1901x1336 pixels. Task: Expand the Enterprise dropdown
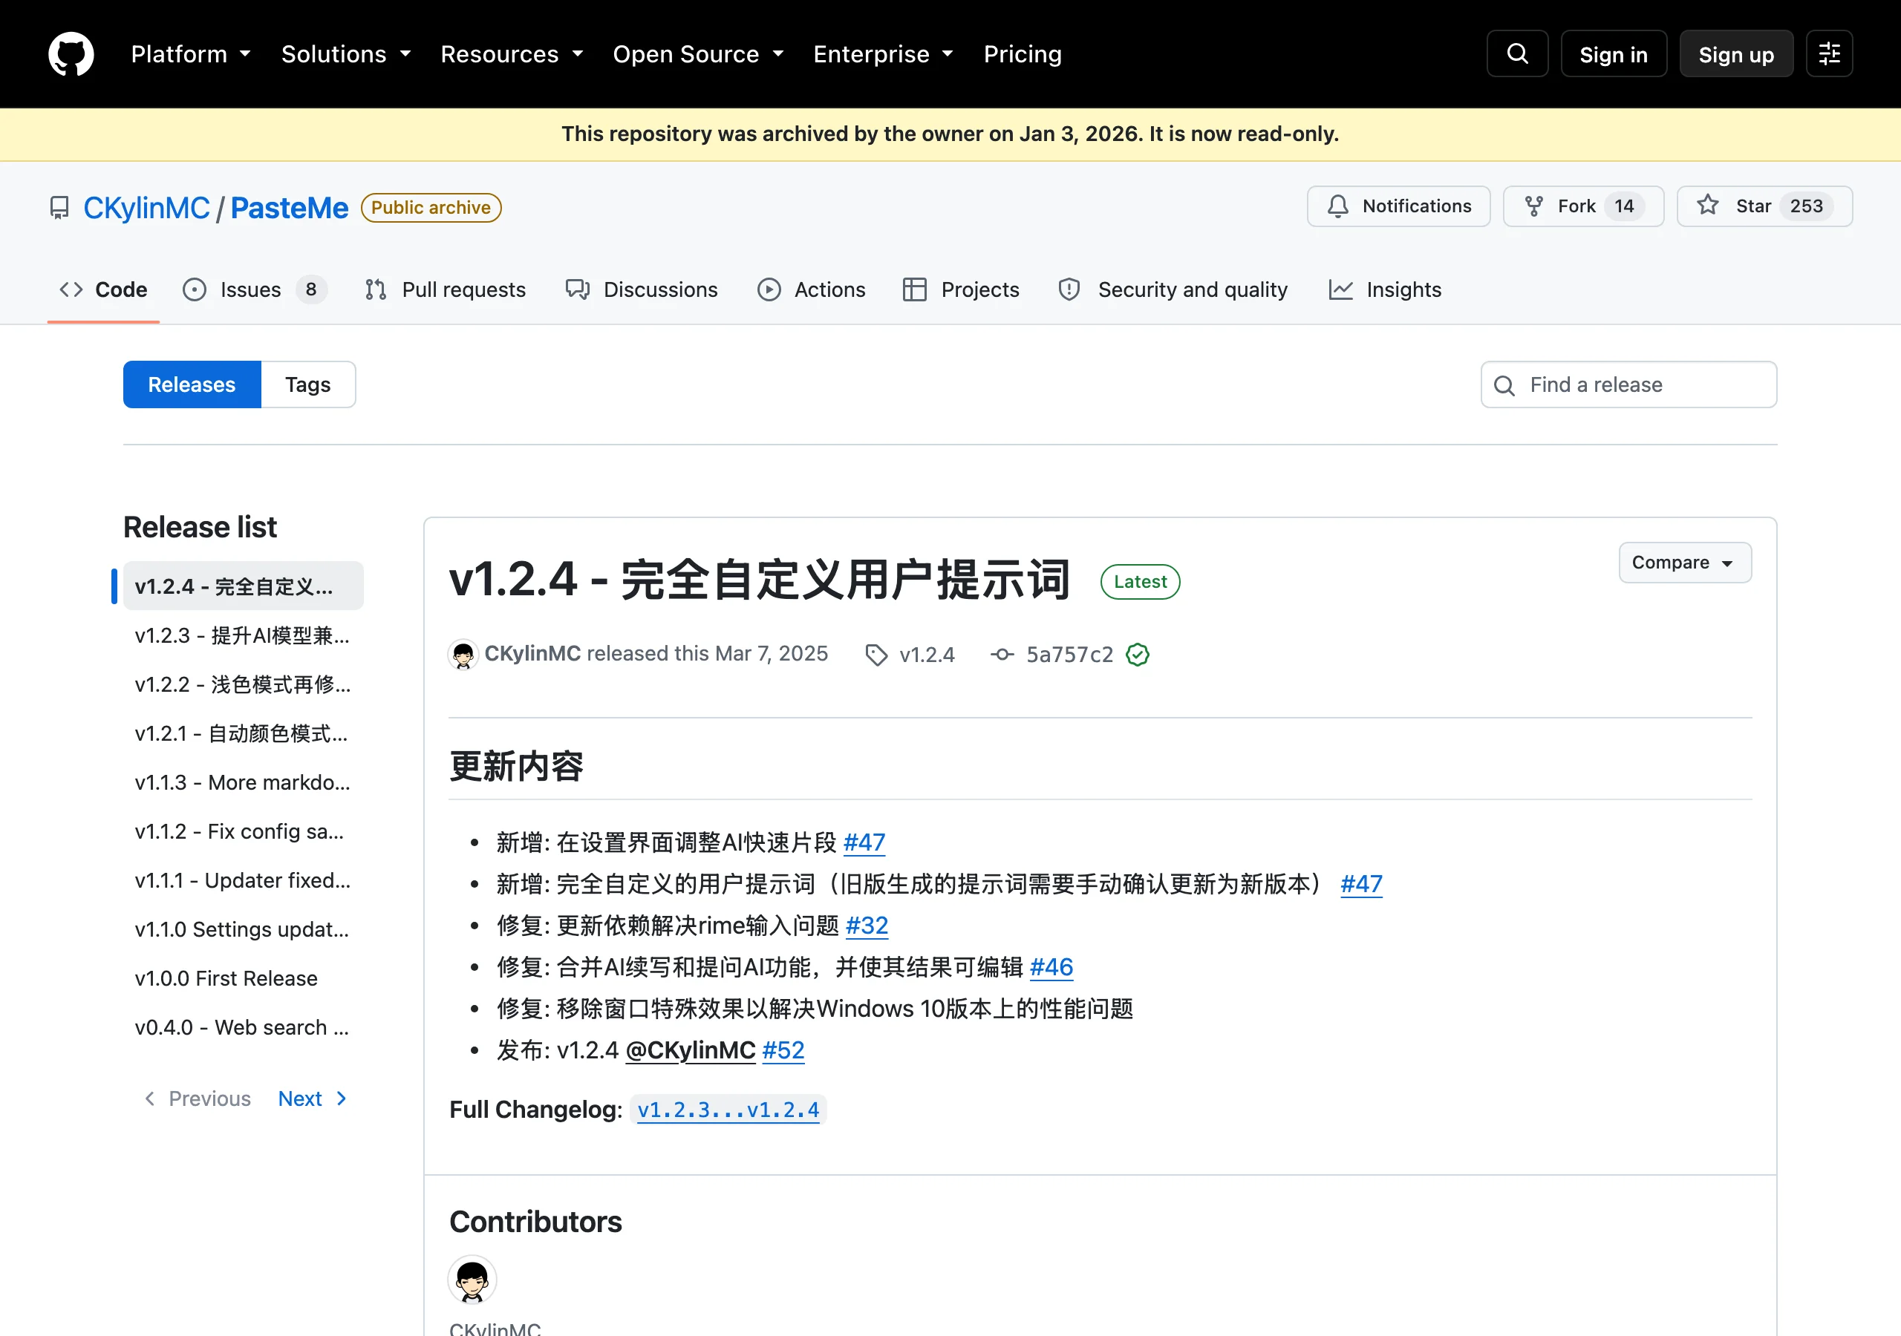pyautogui.click(x=884, y=53)
